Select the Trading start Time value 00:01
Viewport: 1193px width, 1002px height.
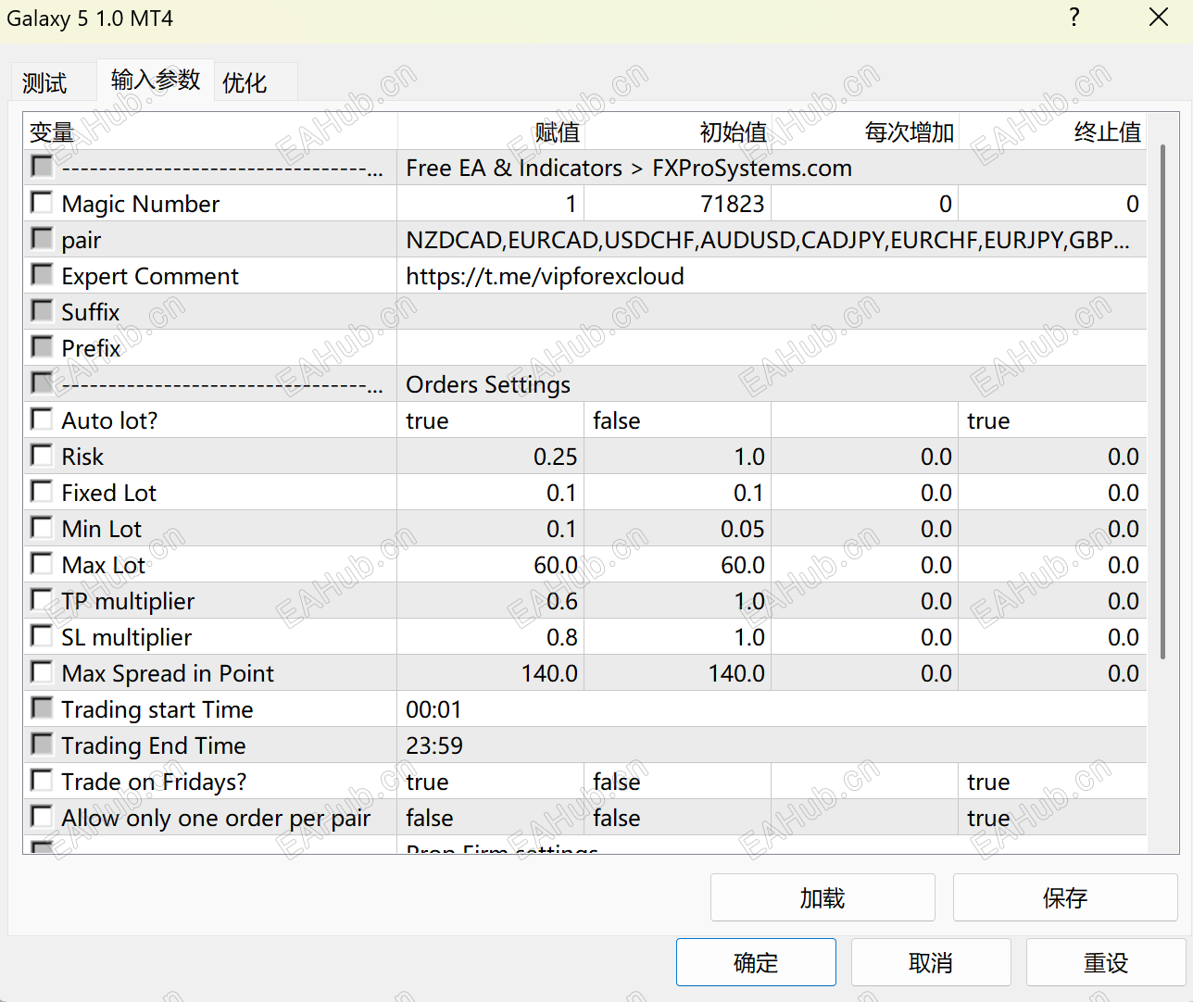tap(772, 709)
